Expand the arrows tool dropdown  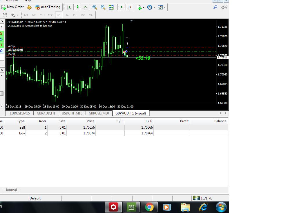(x=17, y=15)
